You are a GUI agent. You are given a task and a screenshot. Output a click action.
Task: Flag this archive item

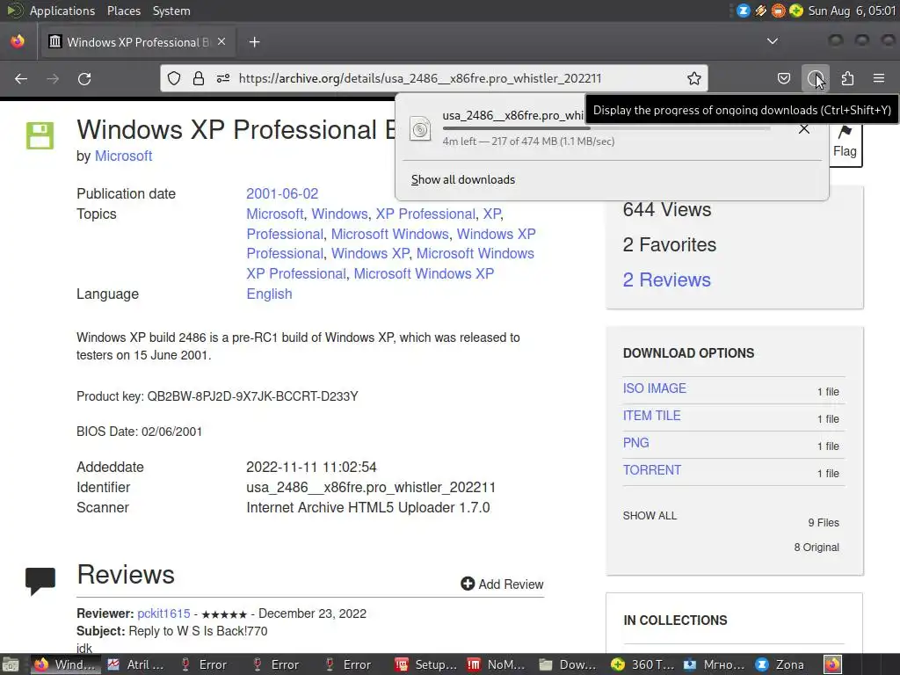tap(845, 142)
